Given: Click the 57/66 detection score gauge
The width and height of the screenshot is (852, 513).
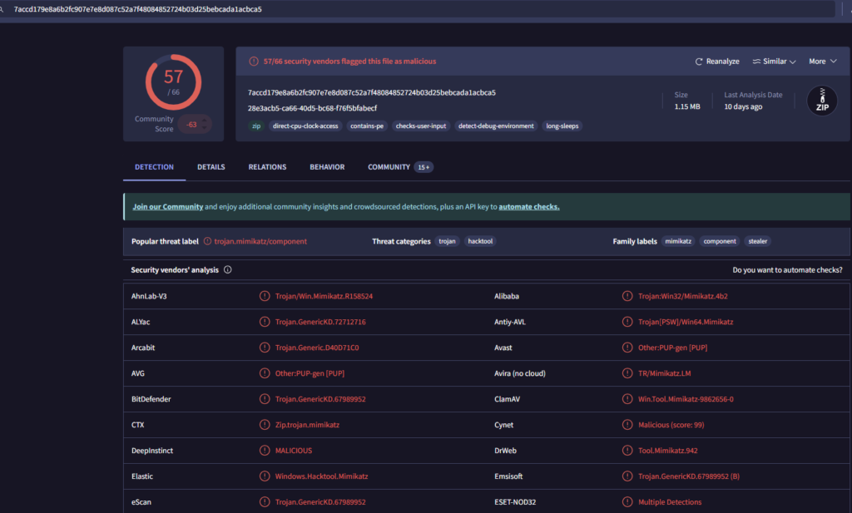Looking at the screenshot, I should 173,82.
